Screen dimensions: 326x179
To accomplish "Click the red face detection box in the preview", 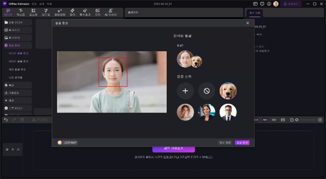I will pos(113,72).
